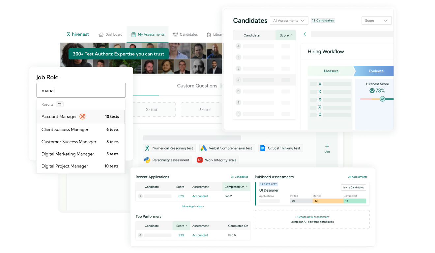This screenshot has width=435, height=253.
Task: Click the back arrow in candidate panel
Action: coord(305,34)
